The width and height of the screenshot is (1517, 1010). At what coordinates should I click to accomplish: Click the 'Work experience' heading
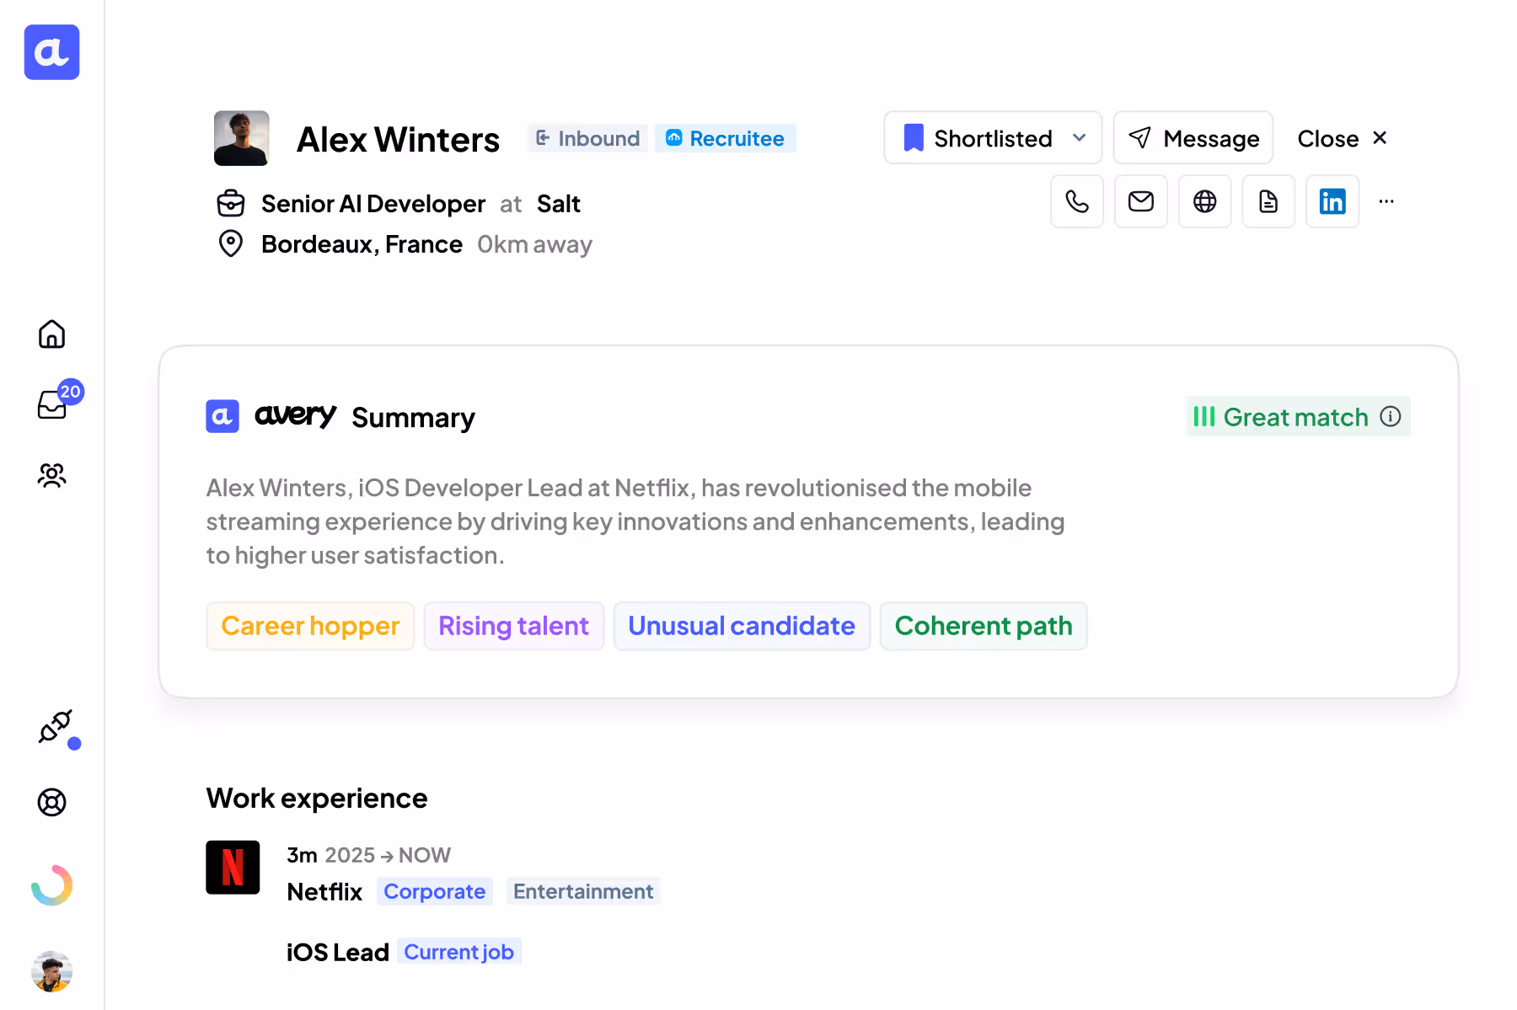[317, 798]
